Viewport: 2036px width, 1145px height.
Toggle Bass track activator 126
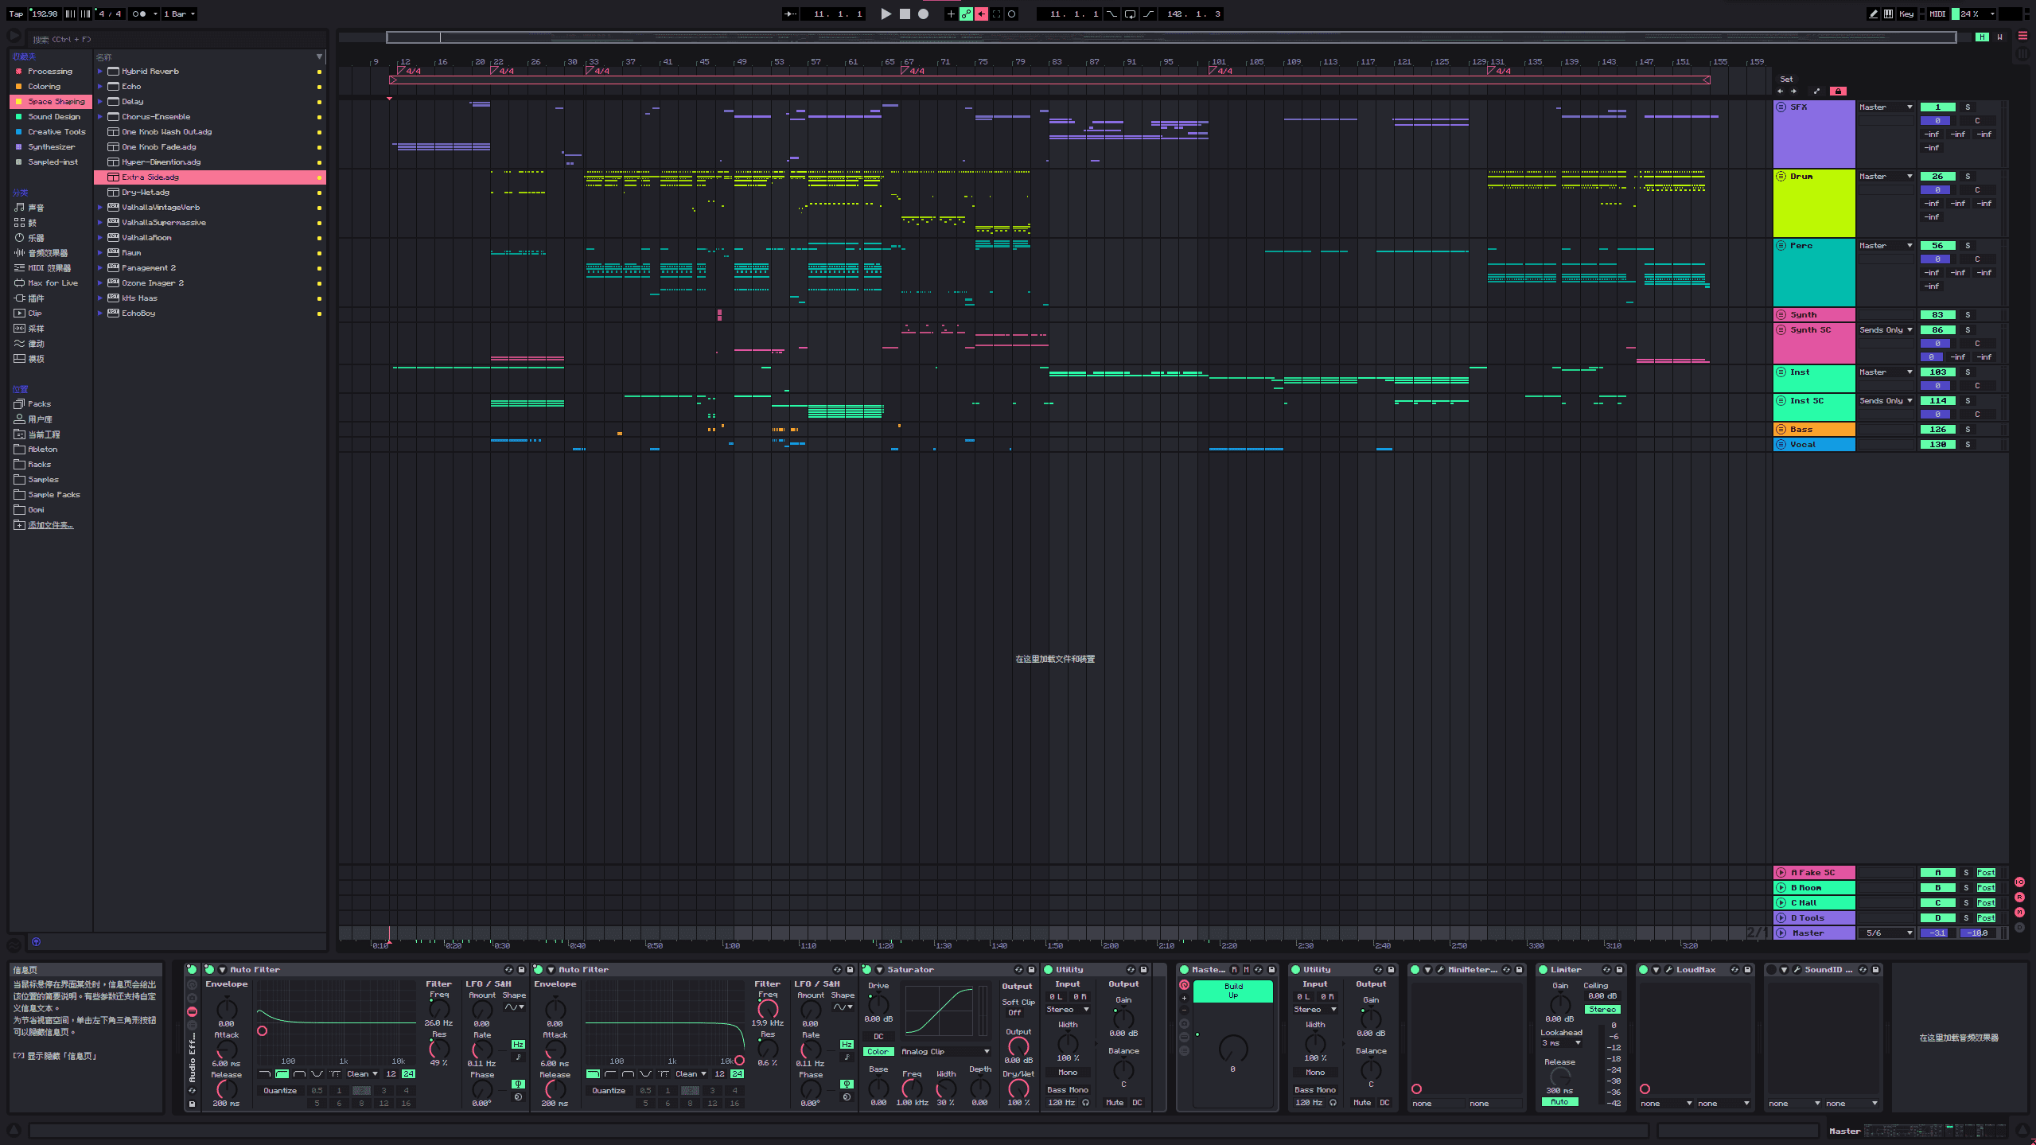click(1937, 430)
